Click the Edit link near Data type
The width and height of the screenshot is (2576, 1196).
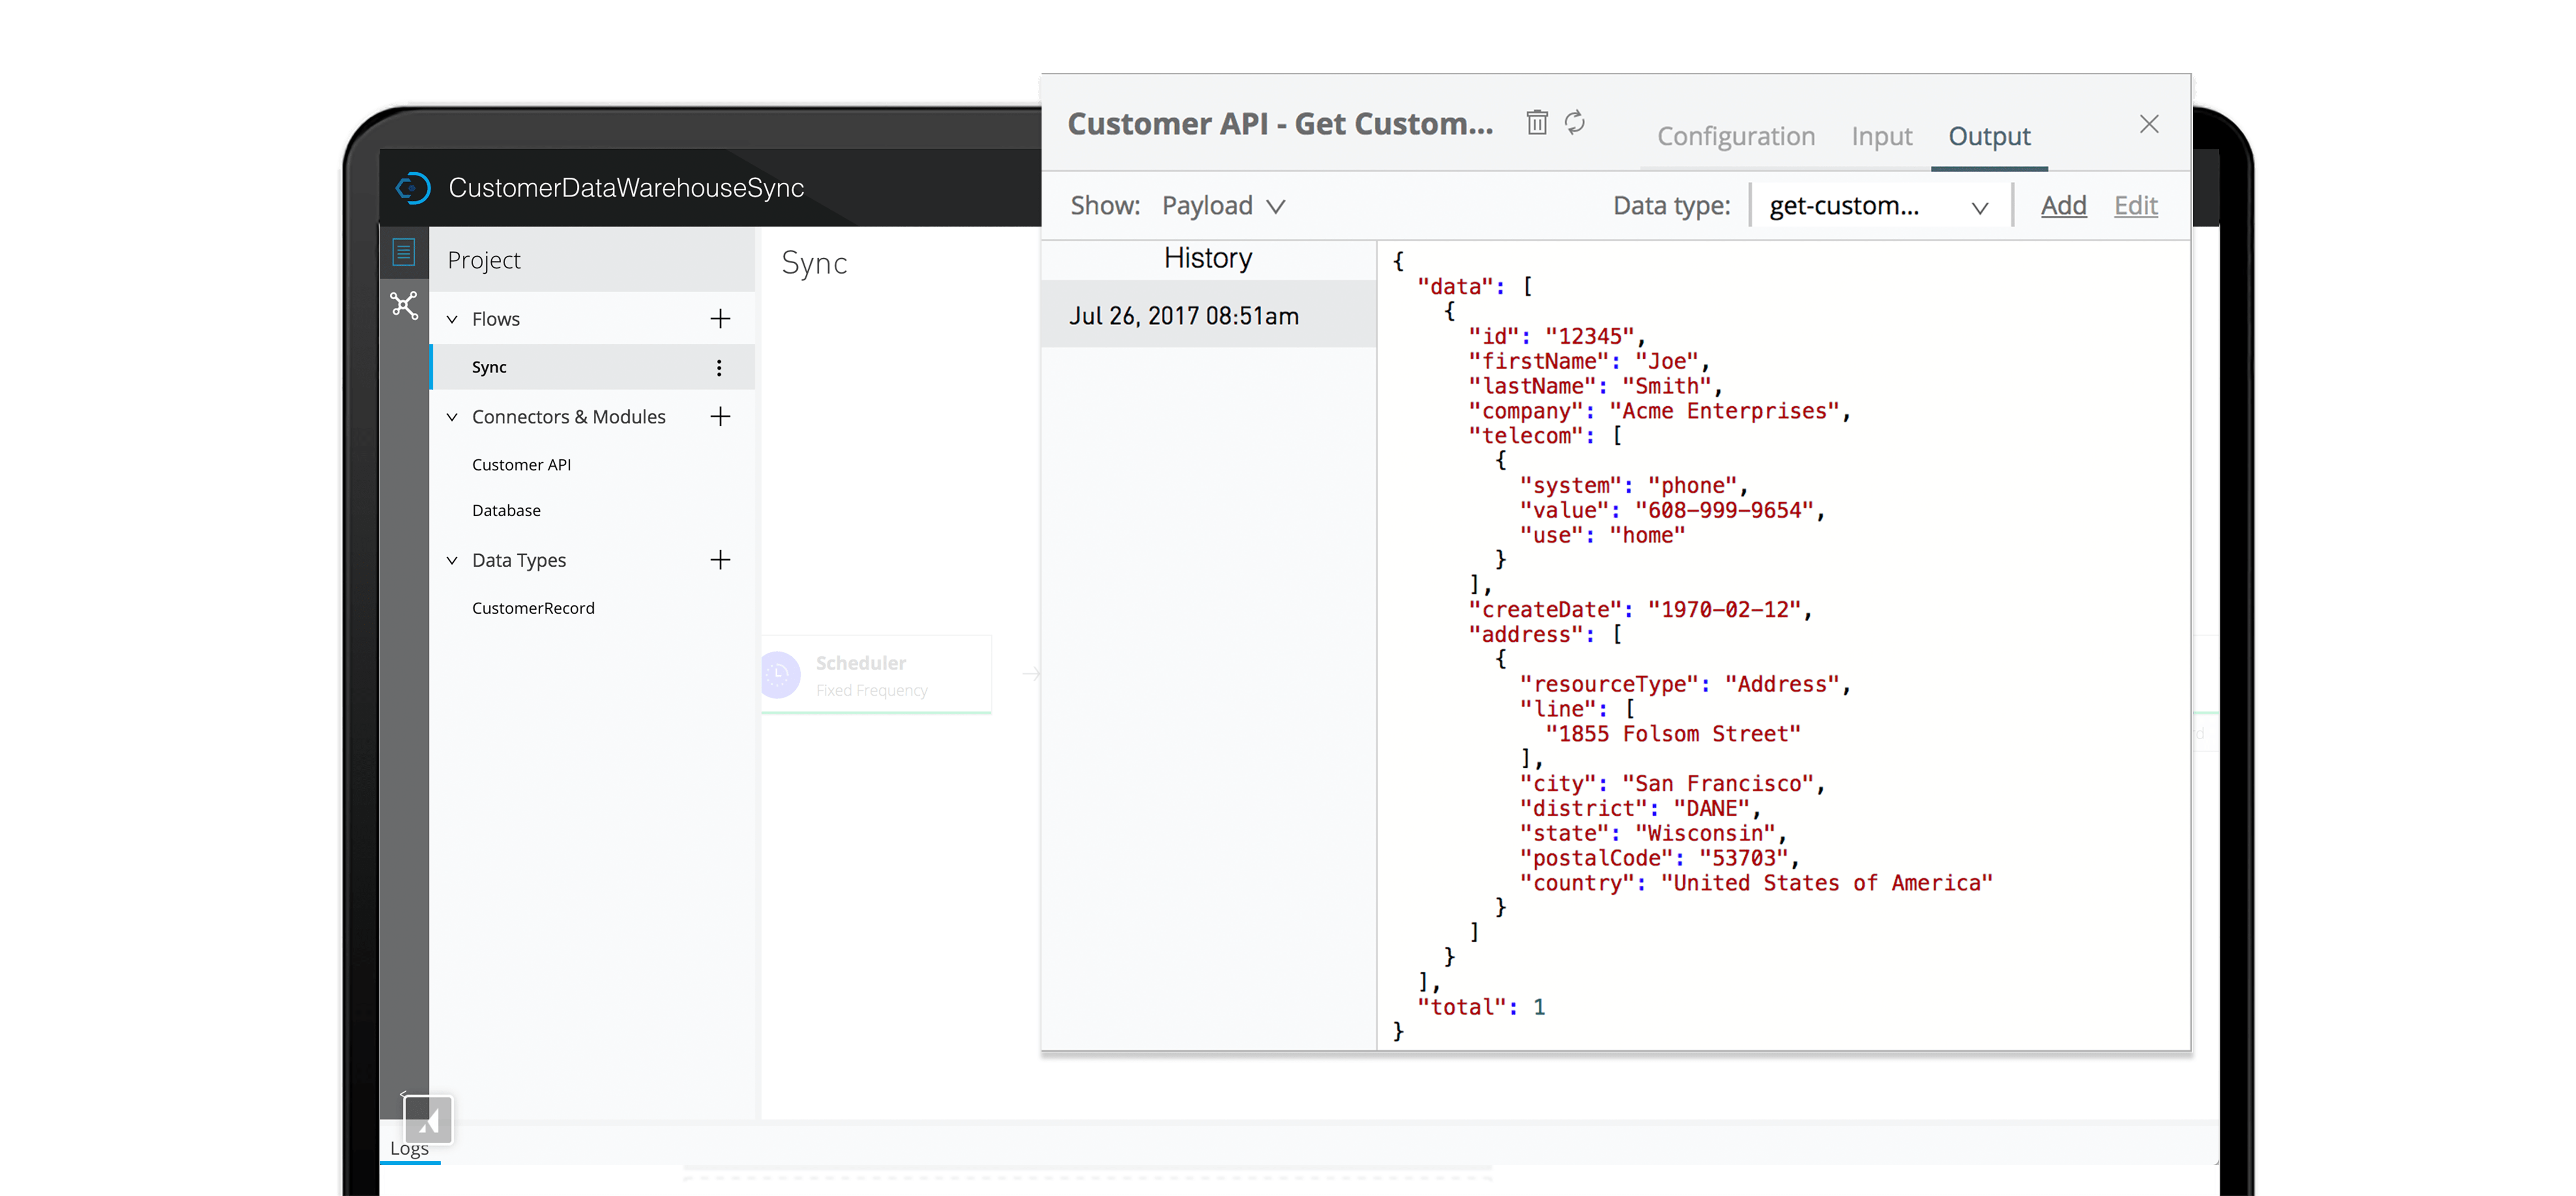[2135, 205]
